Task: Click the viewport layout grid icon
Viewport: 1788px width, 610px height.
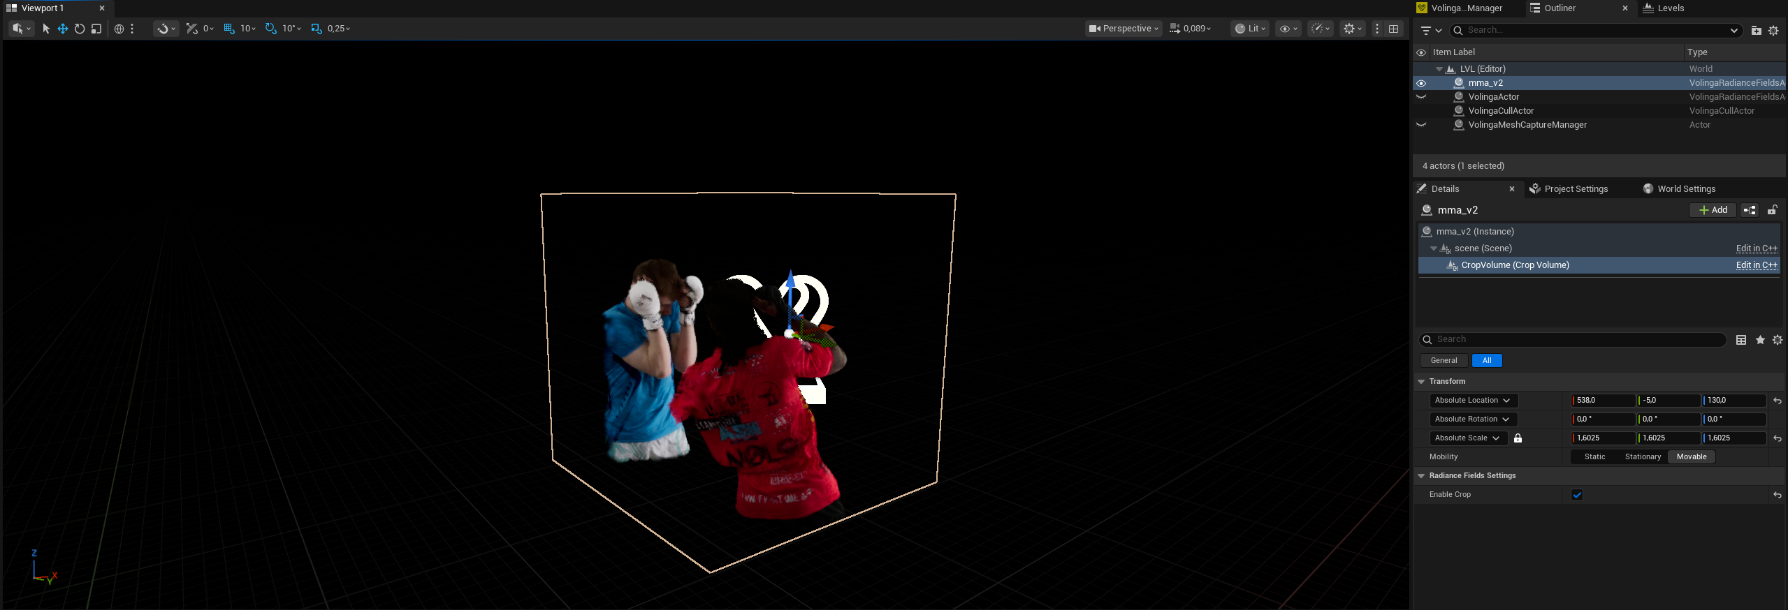Action: 1394,29
